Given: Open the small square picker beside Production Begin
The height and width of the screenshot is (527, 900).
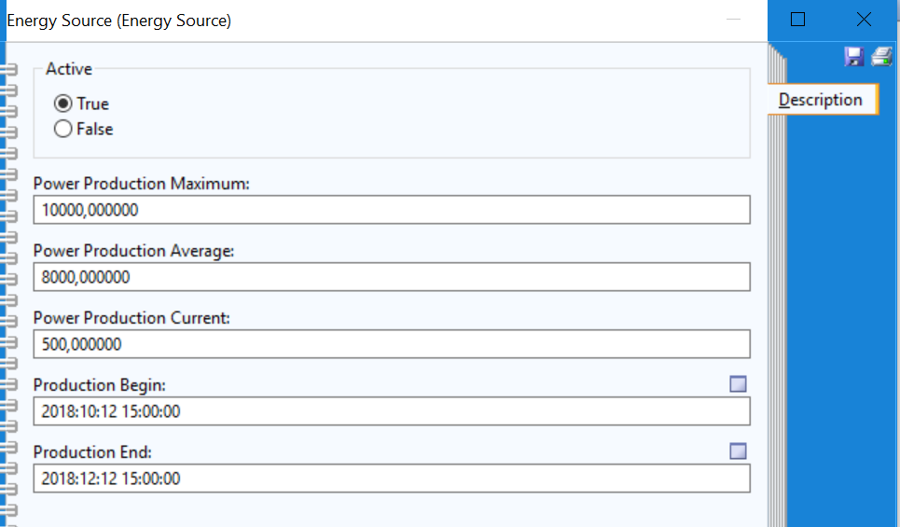Looking at the screenshot, I should 738,384.
